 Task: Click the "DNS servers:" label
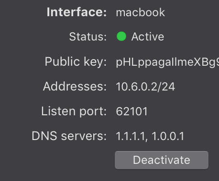point(69,136)
